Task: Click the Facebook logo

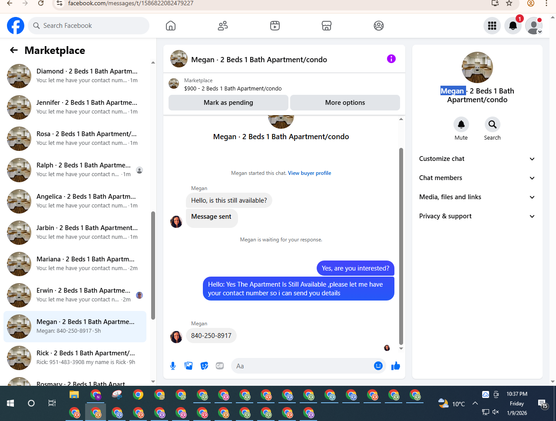Action: point(16,26)
